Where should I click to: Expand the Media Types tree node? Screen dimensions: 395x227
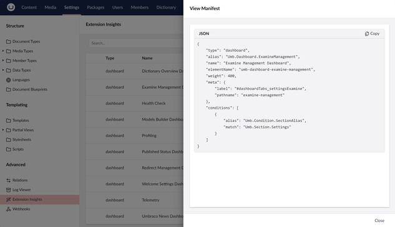(3, 51)
